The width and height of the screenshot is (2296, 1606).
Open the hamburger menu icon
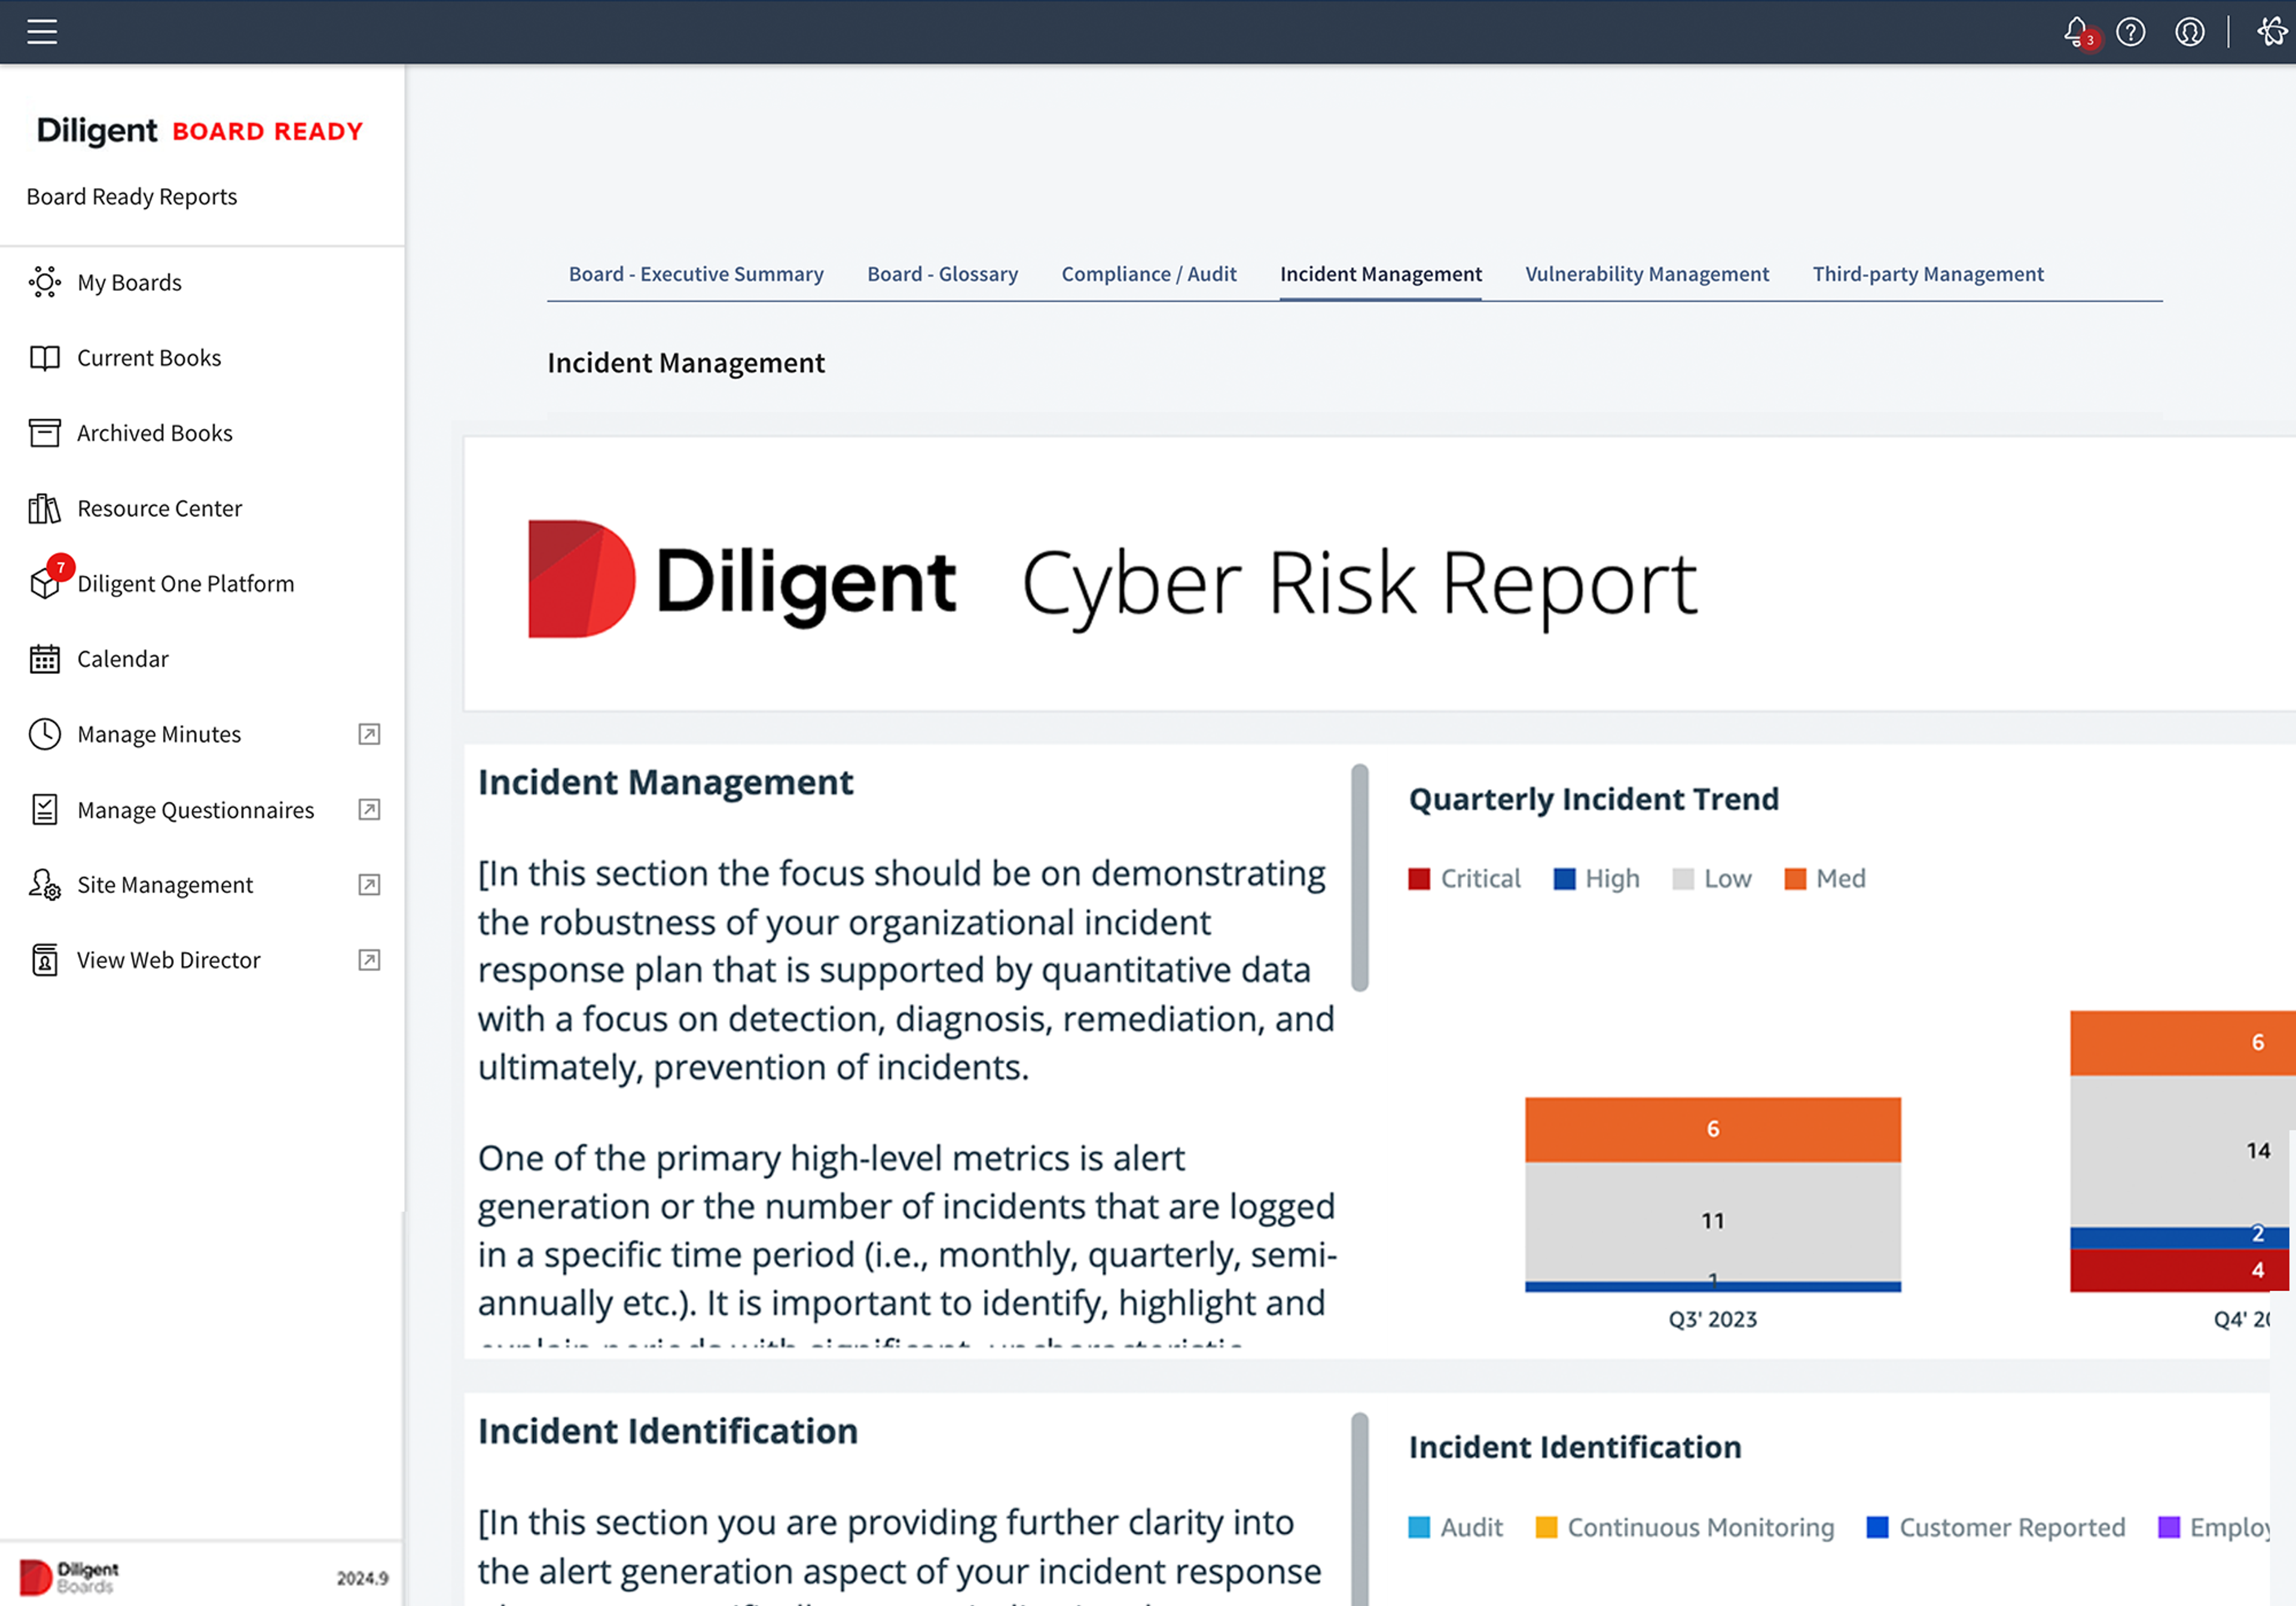point(42,32)
